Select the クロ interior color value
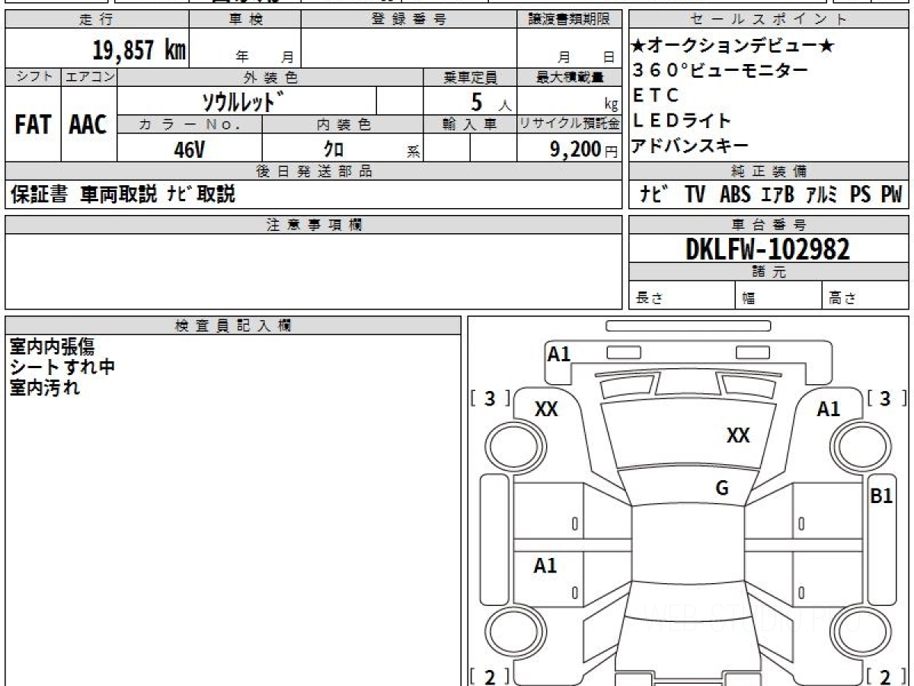The height and width of the screenshot is (686, 914). tap(334, 149)
